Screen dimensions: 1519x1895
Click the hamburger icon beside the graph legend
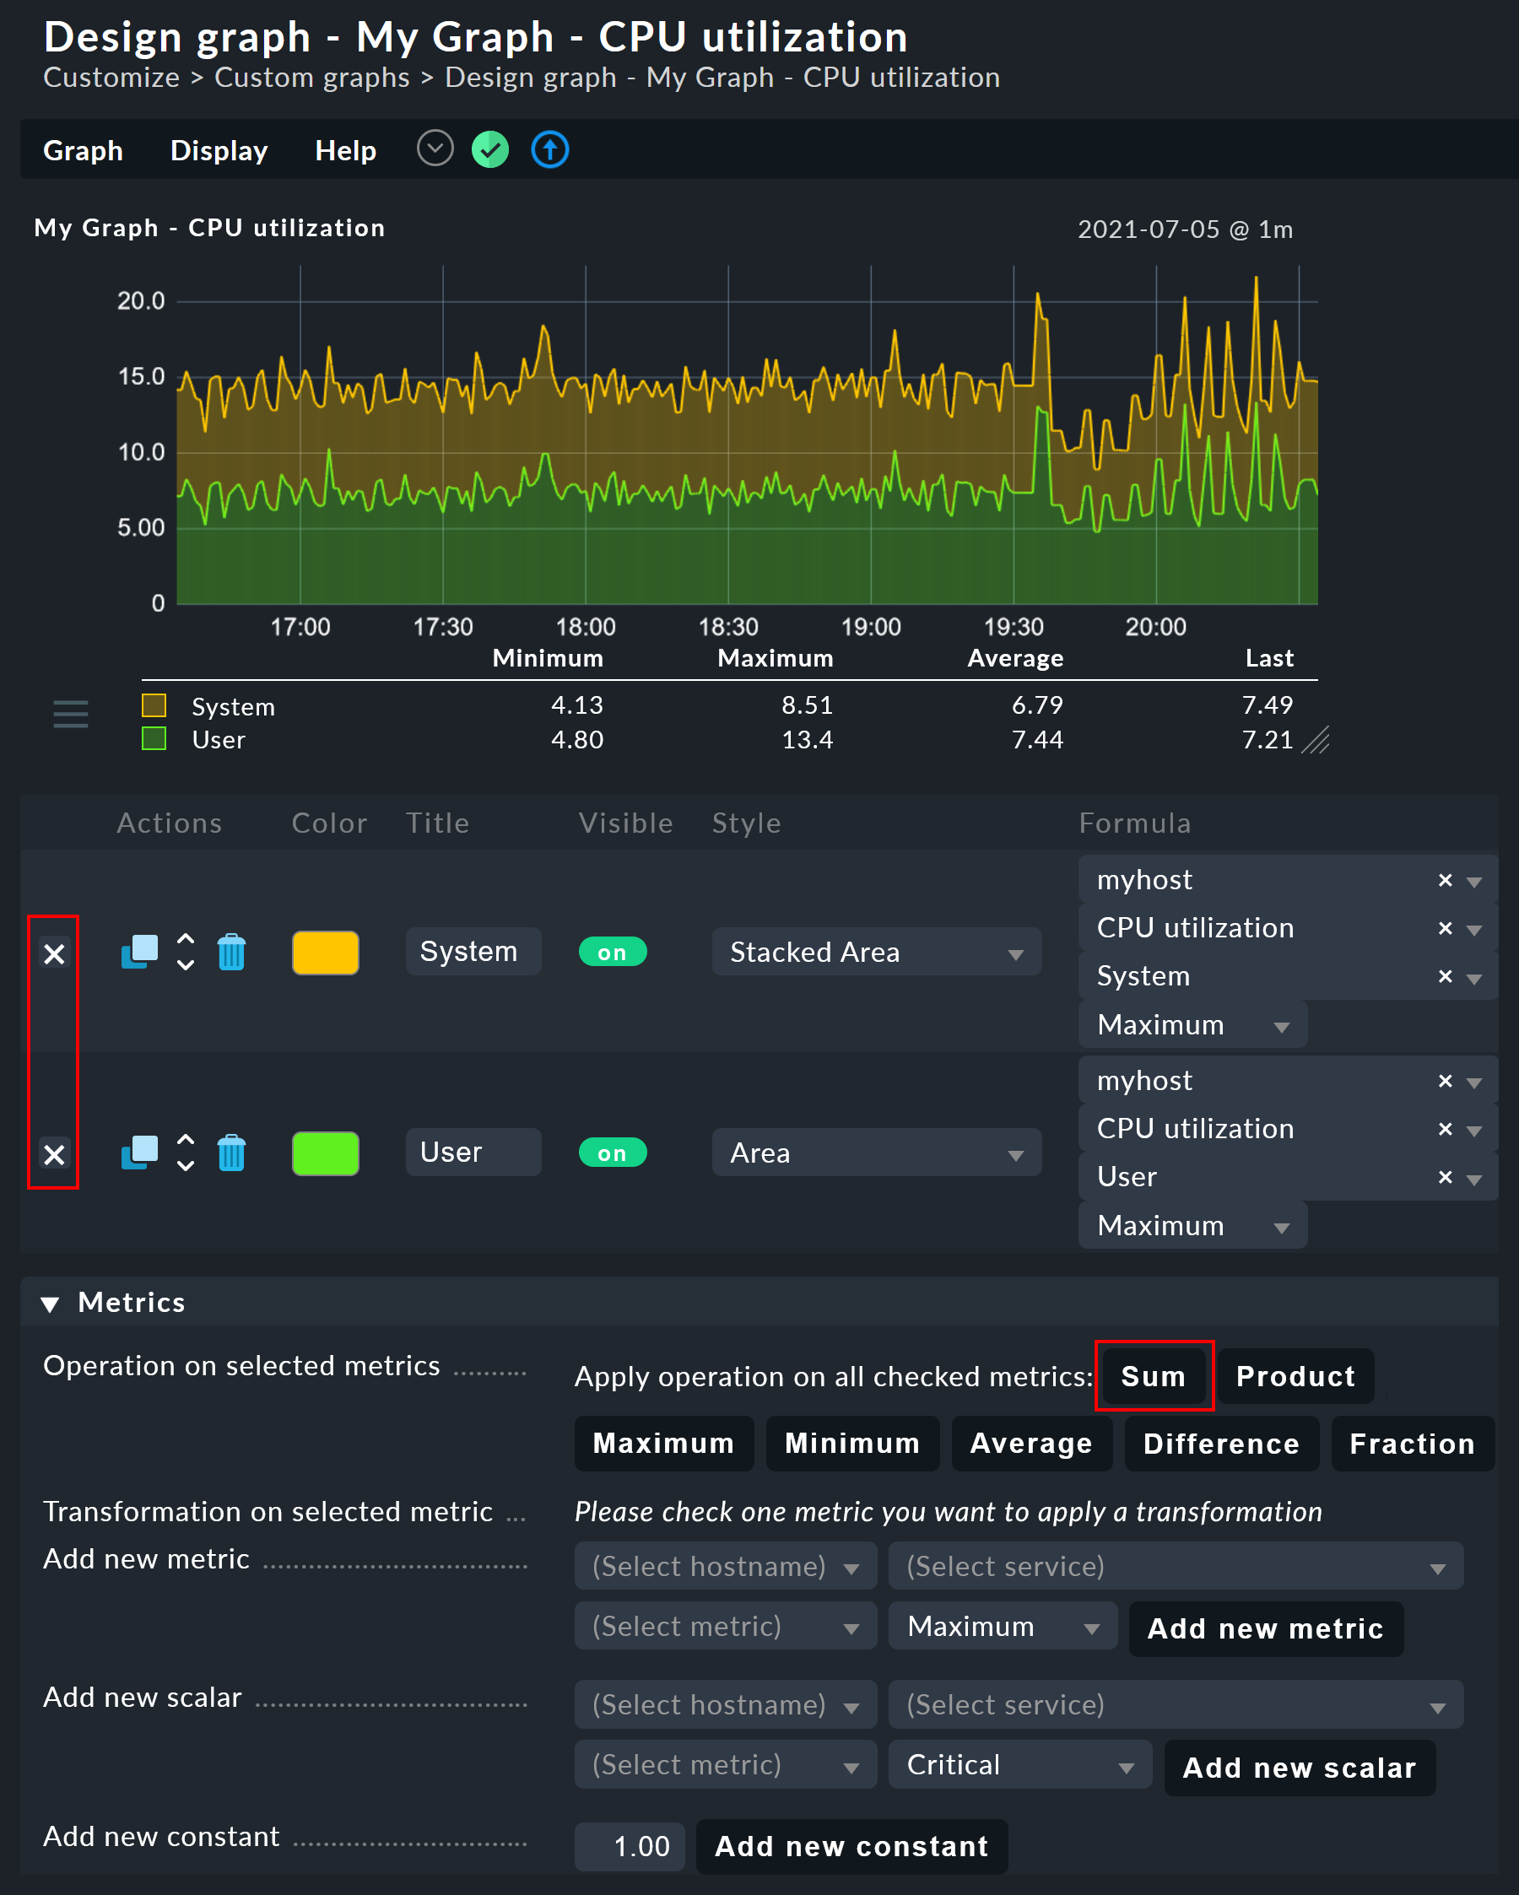tap(70, 714)
